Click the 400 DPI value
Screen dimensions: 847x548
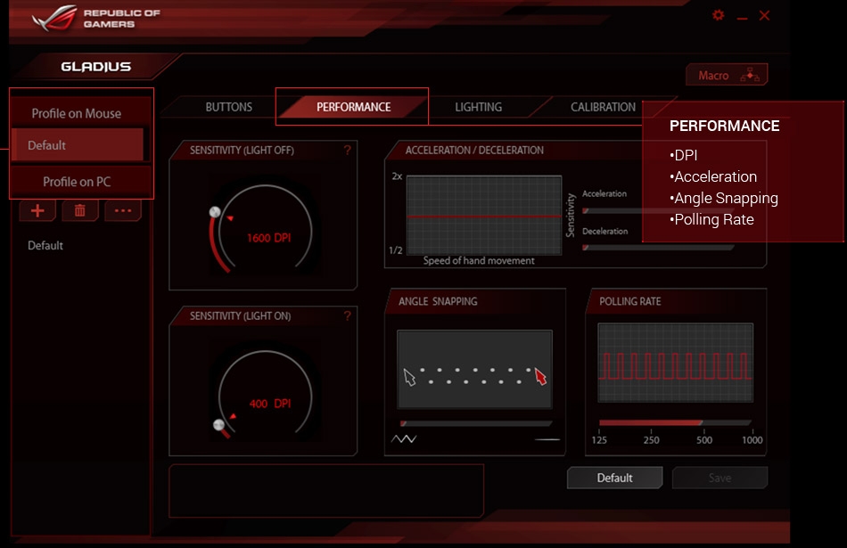click(270, 404)
